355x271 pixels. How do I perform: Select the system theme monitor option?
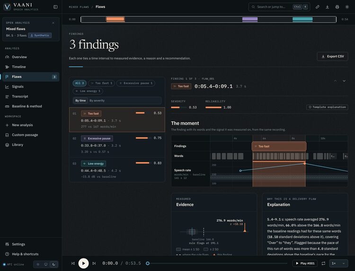click(46, 264)
